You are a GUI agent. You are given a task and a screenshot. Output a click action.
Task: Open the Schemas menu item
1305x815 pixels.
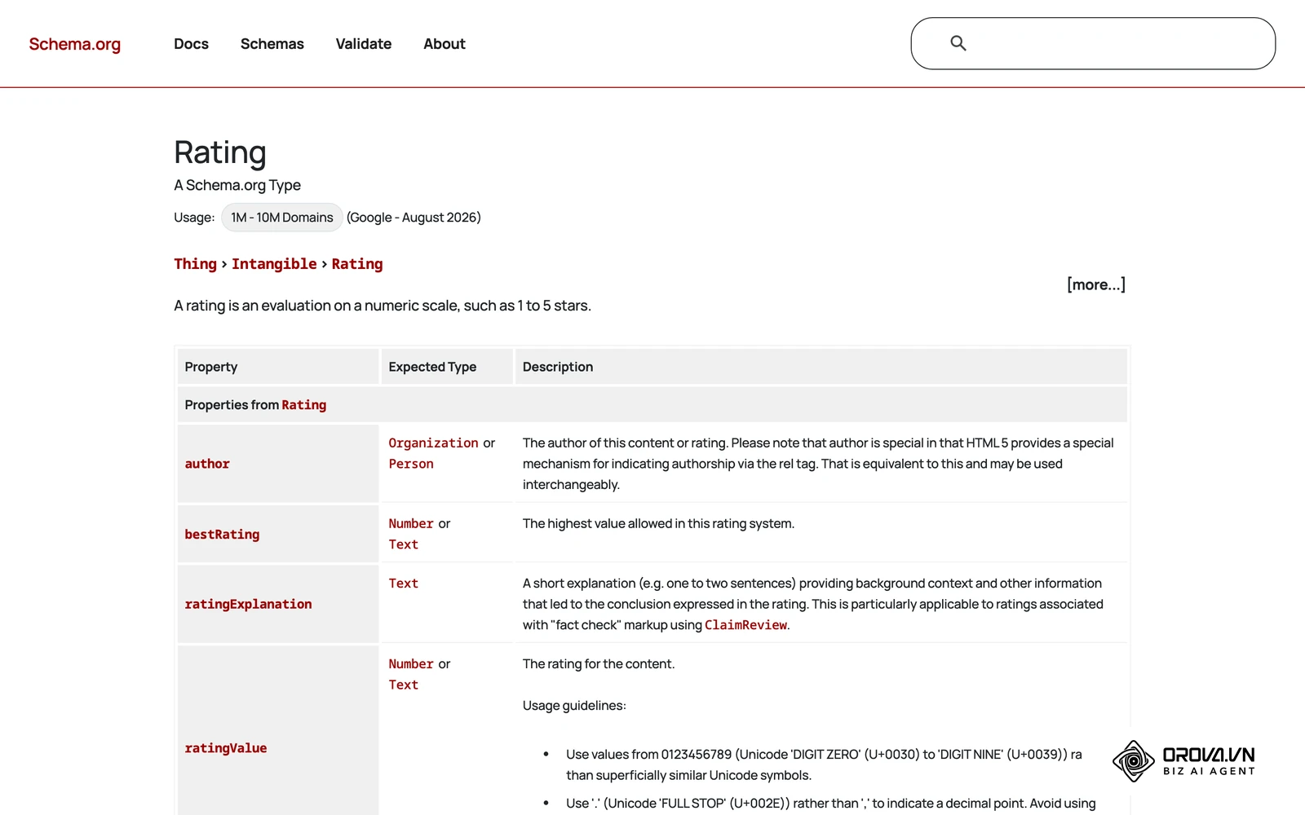[272, 44]
